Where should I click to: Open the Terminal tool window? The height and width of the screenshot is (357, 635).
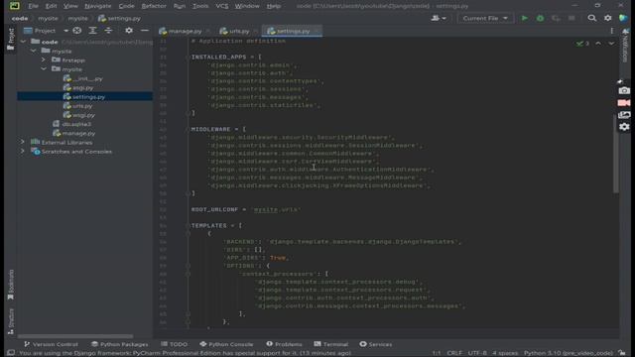click(330, 344)
